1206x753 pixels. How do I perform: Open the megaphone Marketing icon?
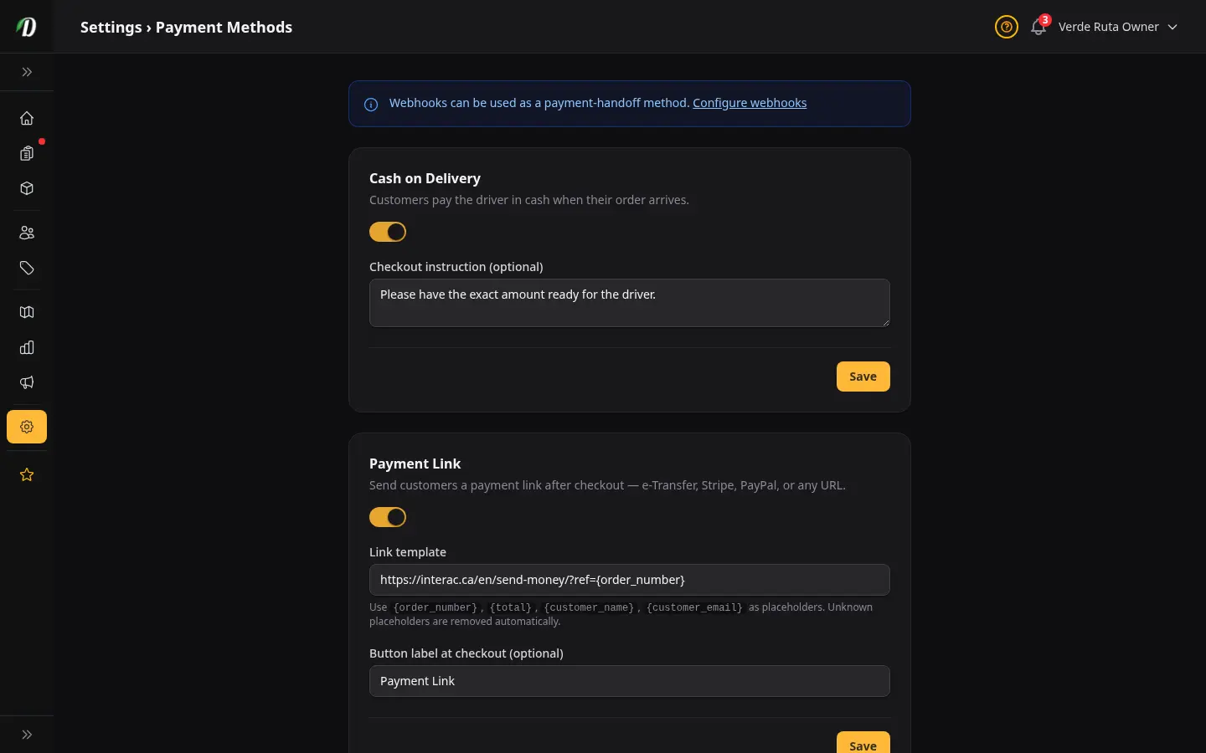[x=27, y=382]
